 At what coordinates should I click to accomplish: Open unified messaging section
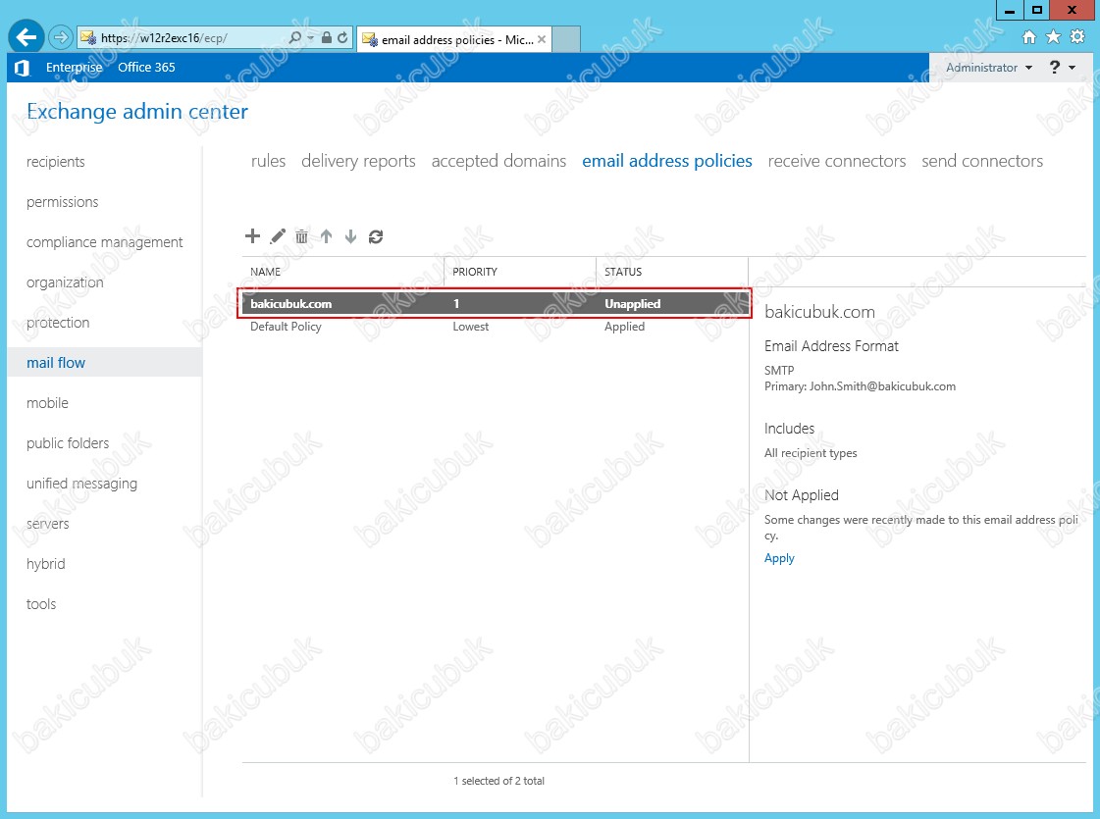[81, 484]
